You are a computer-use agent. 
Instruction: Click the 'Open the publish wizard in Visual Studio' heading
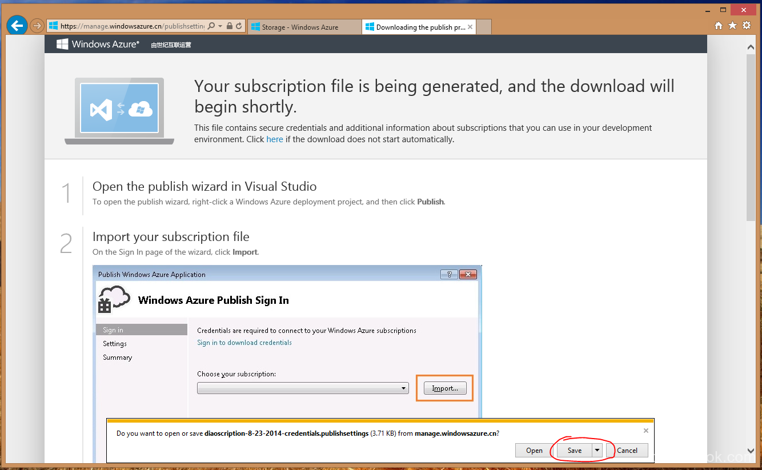[204, 187]
